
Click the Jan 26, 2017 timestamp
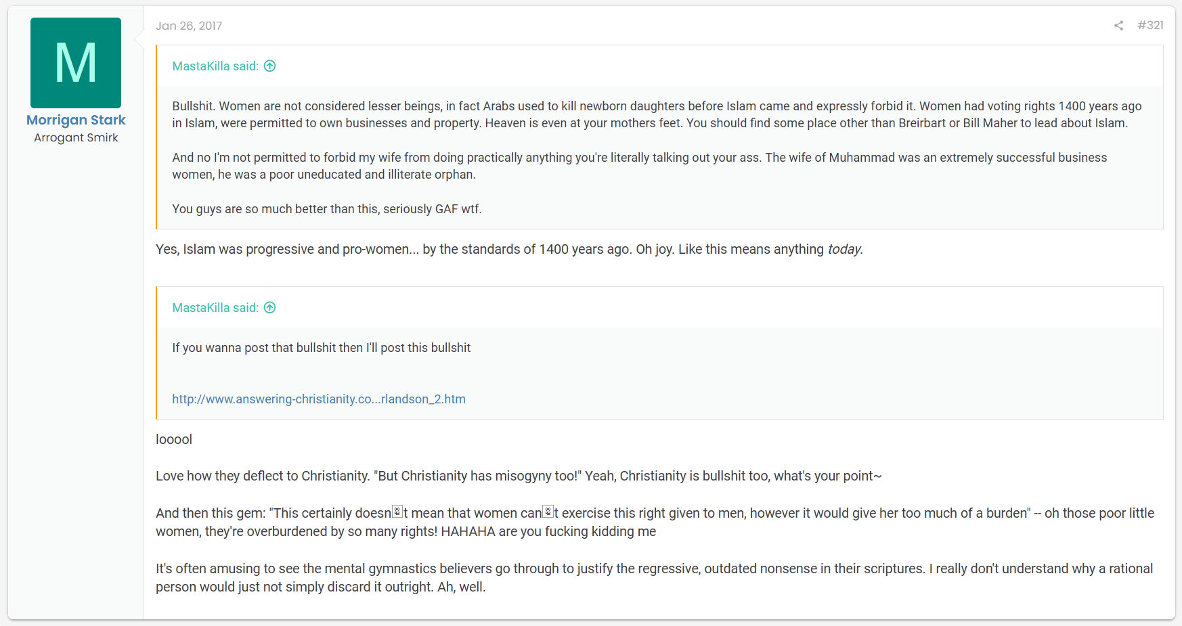pos(189,26)
